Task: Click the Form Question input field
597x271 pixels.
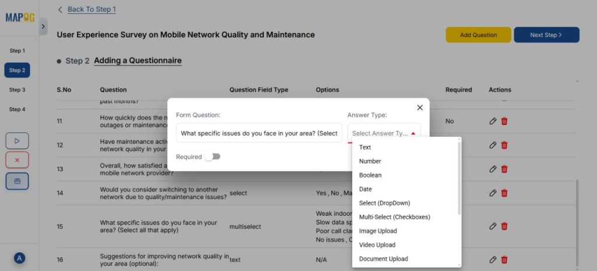Action: tap(259, 133)
